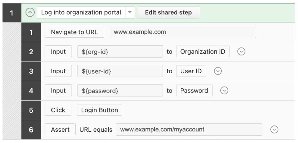Collapse the shared step with circle chevron

[x=30, y=12]
